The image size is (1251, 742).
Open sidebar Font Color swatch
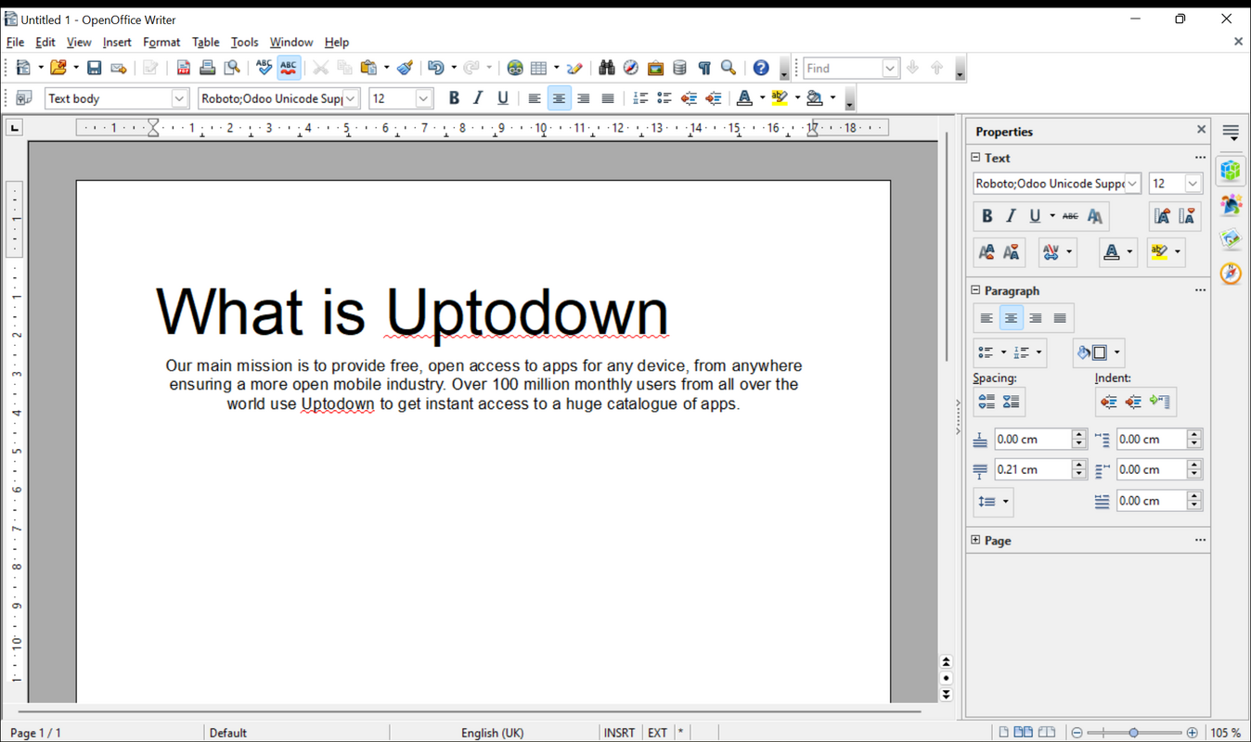pyautogui.click(x=1111, y=251)
